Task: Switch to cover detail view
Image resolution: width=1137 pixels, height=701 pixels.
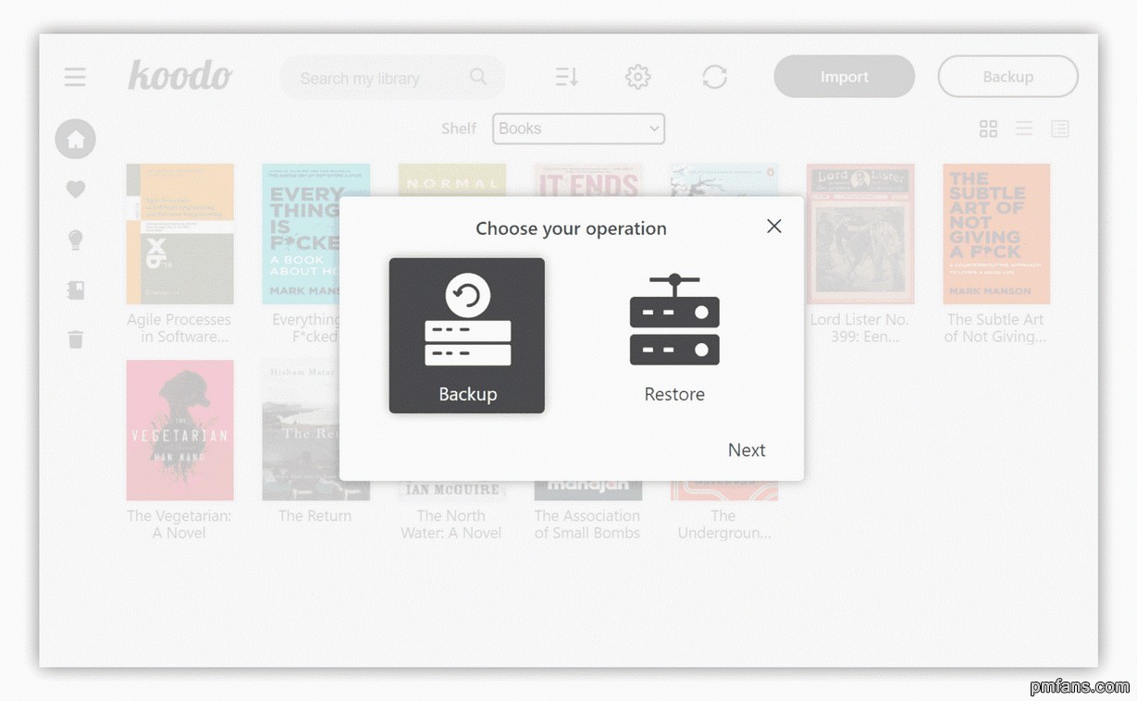Action: 1059,129
